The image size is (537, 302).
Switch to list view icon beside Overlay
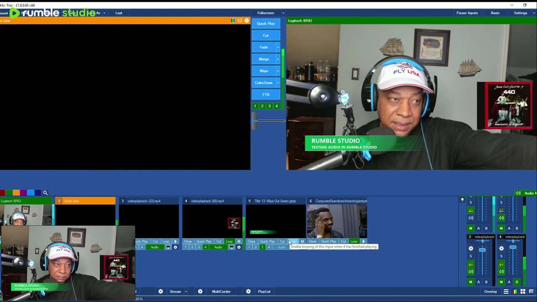tap(506, 292)
